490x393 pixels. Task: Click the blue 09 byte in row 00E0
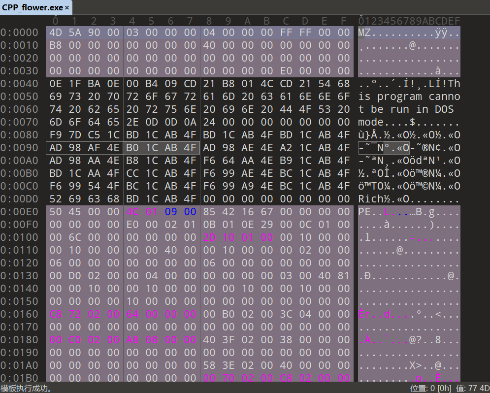click(171, 212)
